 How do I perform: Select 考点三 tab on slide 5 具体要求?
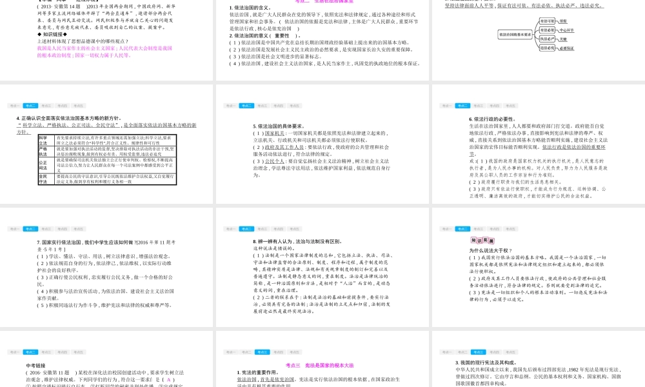263,106
